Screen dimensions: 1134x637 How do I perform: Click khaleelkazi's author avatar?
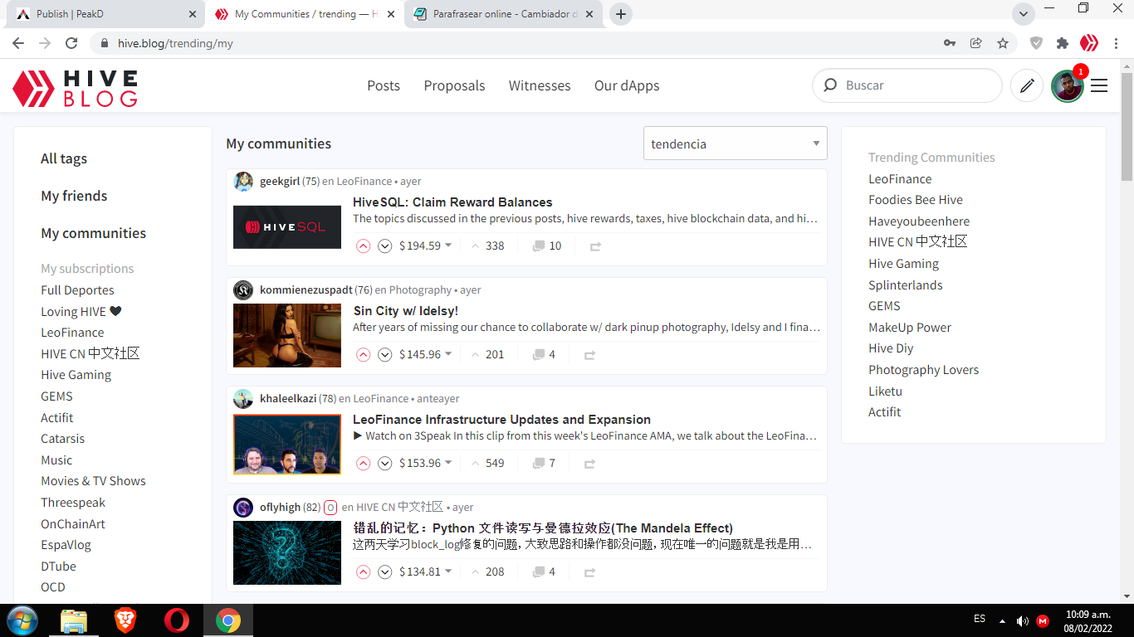tap(243, 399)
